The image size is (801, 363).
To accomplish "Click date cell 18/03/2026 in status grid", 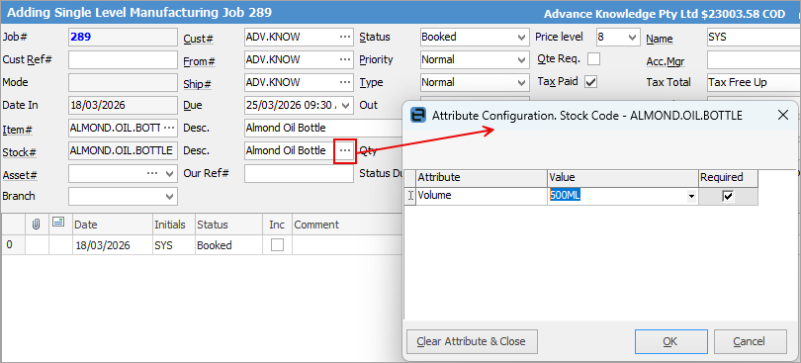I will (113, 245).
